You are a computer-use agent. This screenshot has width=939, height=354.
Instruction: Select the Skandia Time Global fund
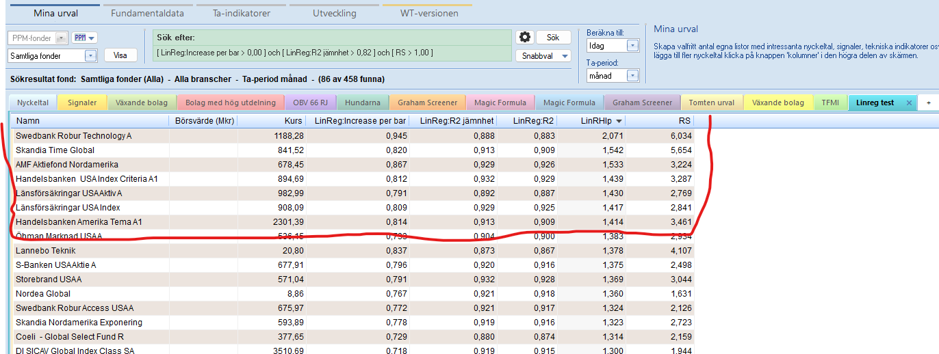tap(353, 150)
